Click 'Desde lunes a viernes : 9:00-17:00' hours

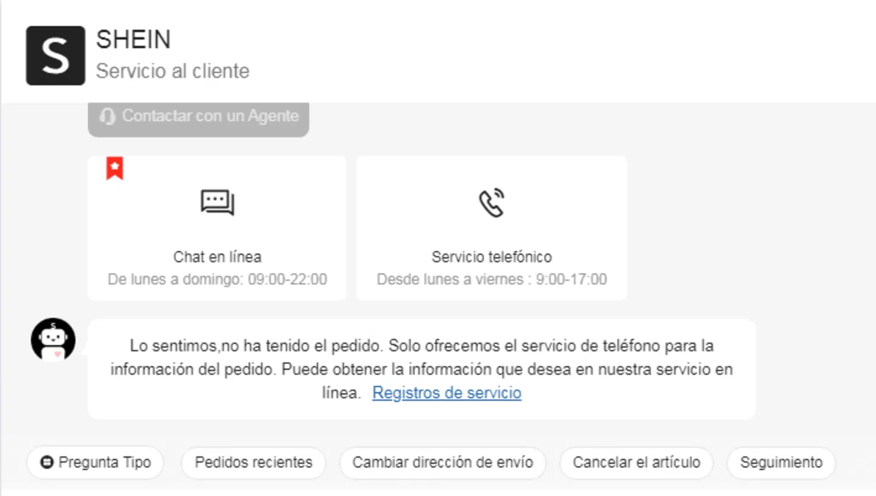pyautogui.click(x=492, y=279)
